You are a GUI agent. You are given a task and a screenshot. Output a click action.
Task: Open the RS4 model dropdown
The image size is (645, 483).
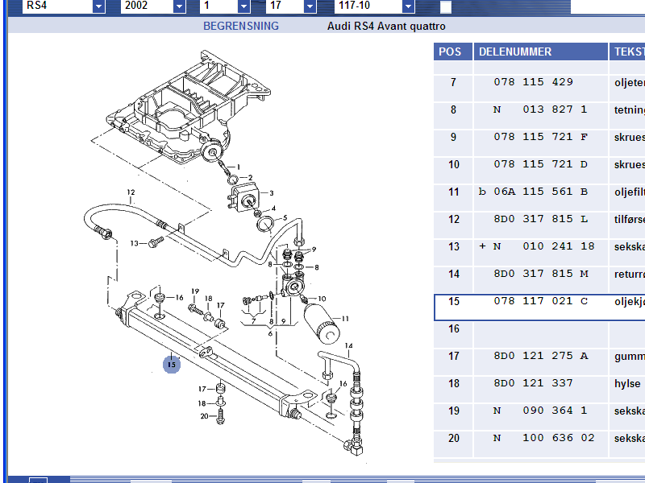pyautogui.click(x=98, y=6)
